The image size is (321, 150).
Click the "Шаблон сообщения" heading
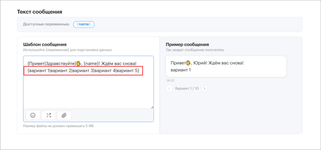click(x=45, y=44)
